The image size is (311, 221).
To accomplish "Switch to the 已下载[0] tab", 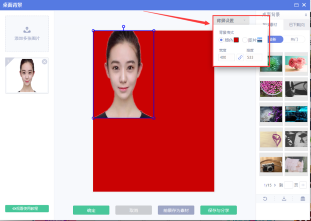I will 297,25.
